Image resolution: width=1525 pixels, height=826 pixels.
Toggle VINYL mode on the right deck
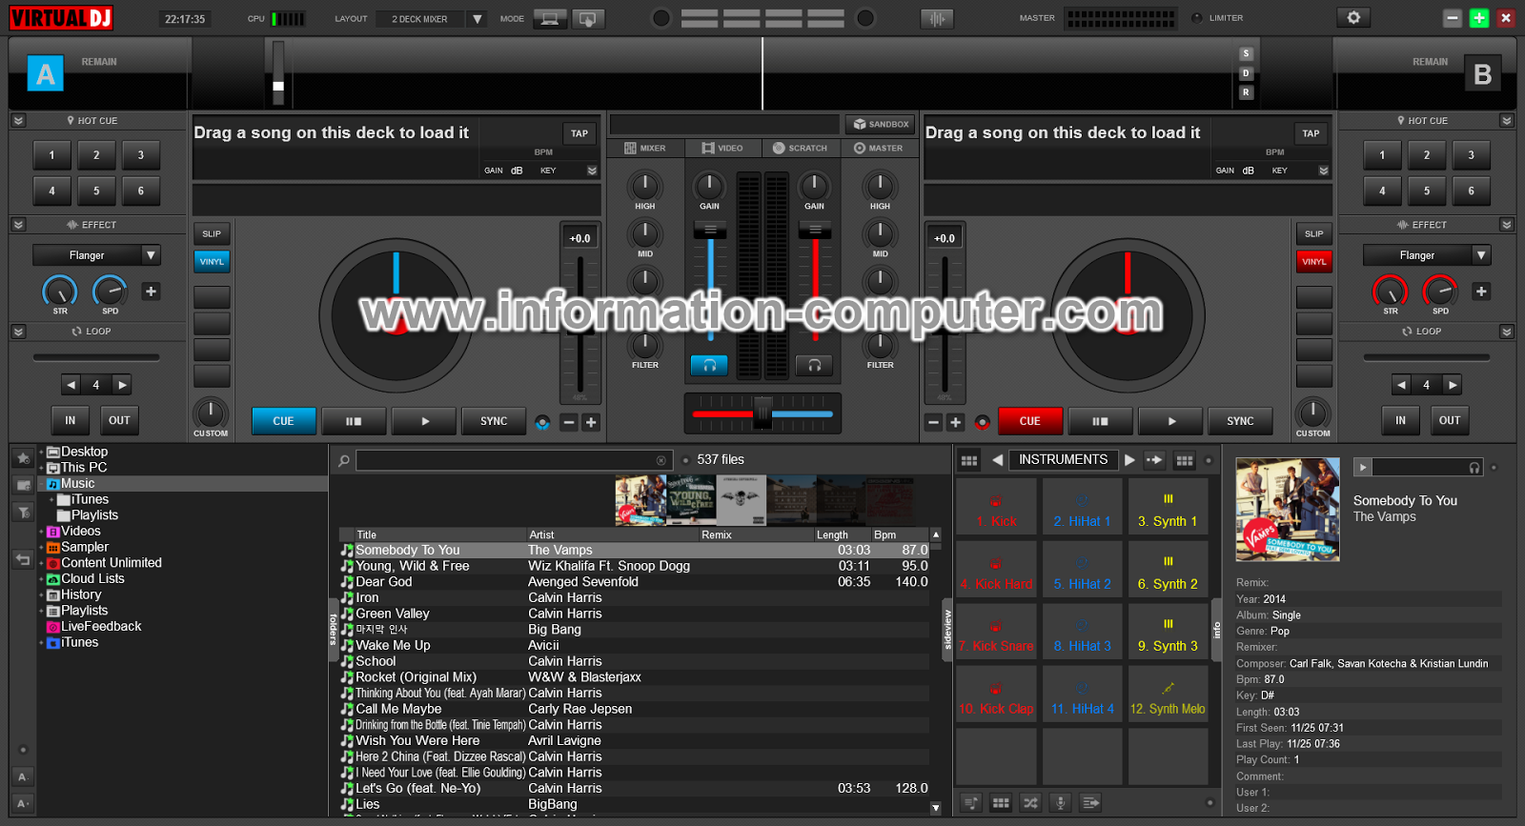tap(1313, 261)
